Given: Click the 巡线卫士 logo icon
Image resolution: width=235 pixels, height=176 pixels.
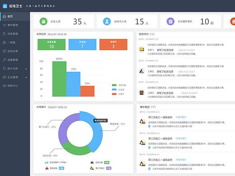Looking at the screenshot, I should 5,6.
